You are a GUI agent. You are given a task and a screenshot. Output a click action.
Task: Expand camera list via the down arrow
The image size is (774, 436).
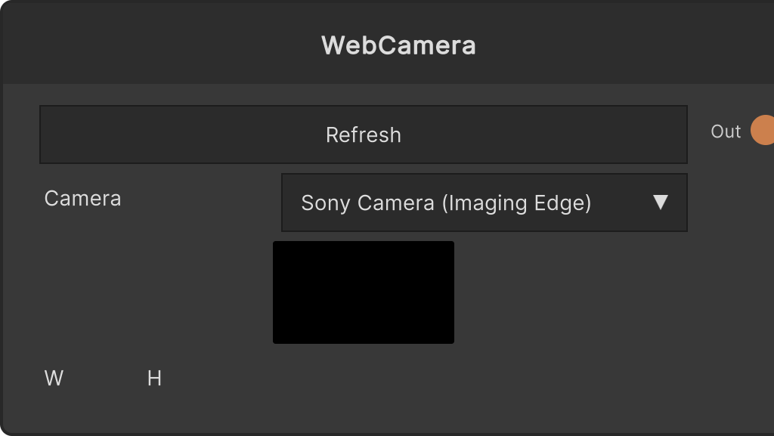tap(660, 203)
